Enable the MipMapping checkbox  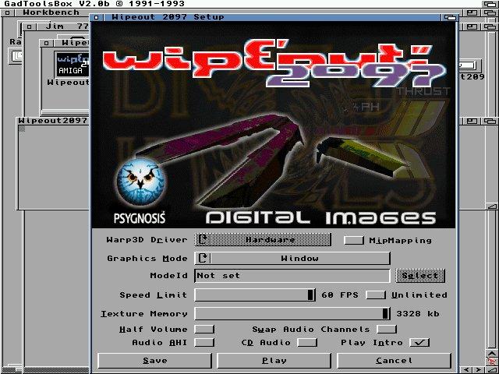(x=353, y=240)
